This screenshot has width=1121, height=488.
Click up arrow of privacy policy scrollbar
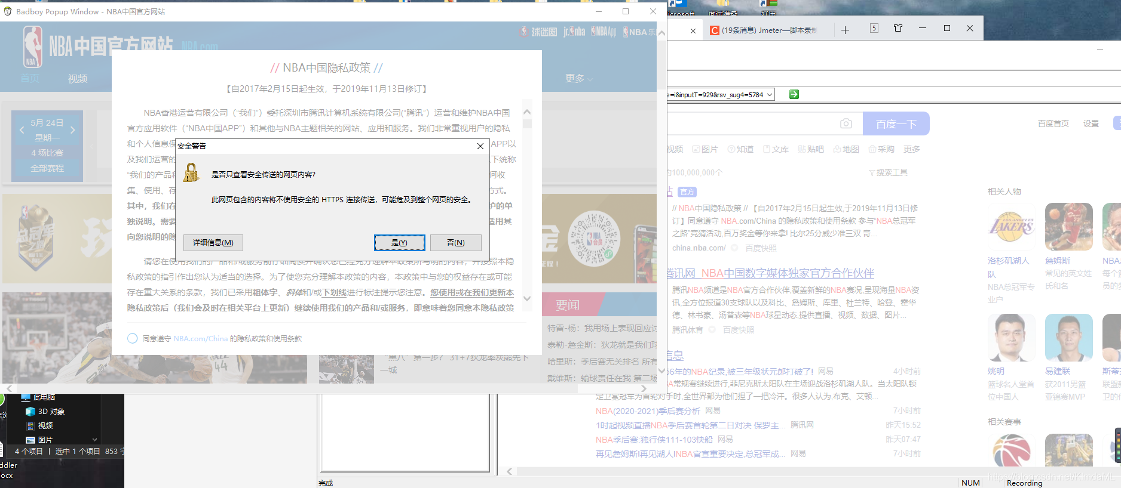(x=527, y=112)
